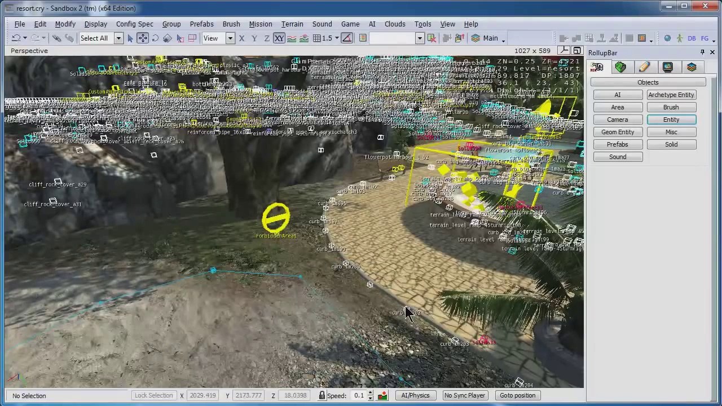Toggle Z axis constraint

click(266, 38)
